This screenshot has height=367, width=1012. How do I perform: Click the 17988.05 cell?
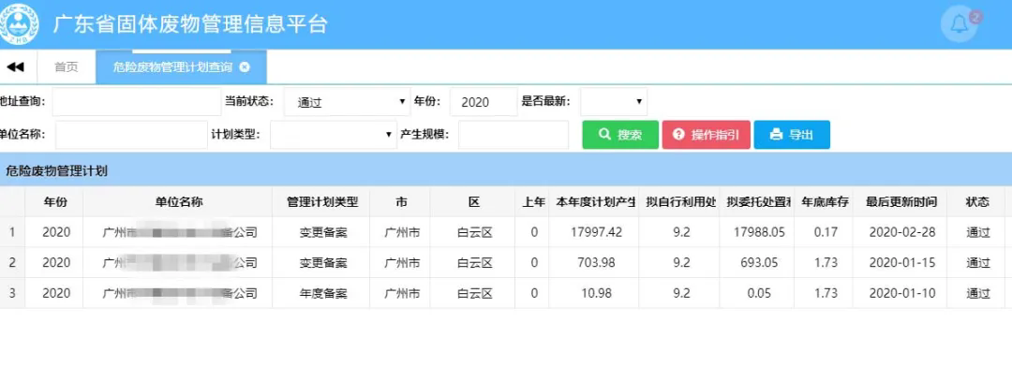point(756,232)
